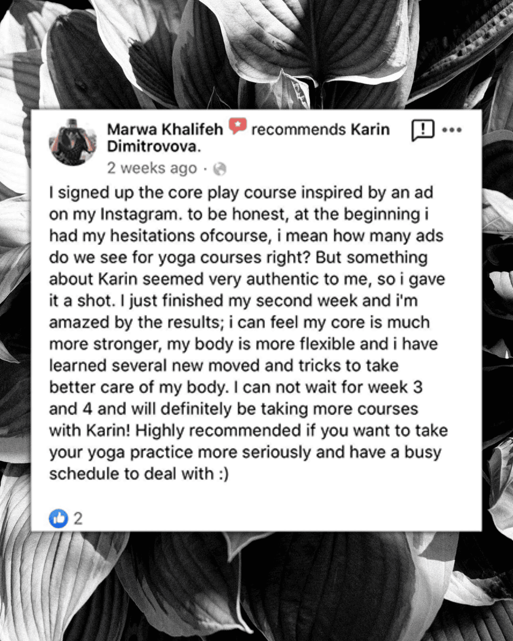Screen dimensions: 513x641
Task: Open Marwa Khalifeh's profile picture
Action: (73, 142)
